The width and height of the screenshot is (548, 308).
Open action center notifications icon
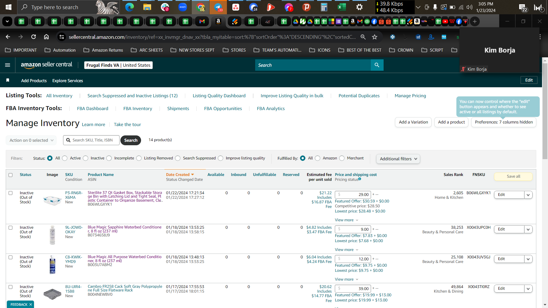(523, 8)
